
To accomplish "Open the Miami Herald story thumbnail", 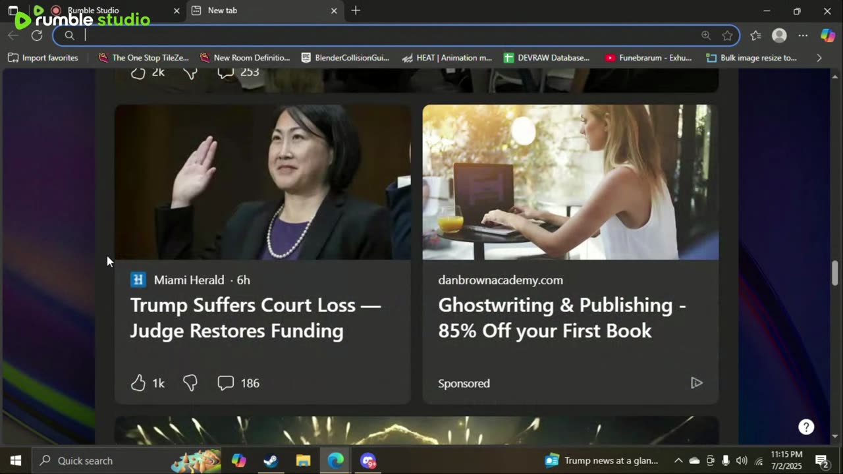I will pyautogui.click(x=263, y=182).
